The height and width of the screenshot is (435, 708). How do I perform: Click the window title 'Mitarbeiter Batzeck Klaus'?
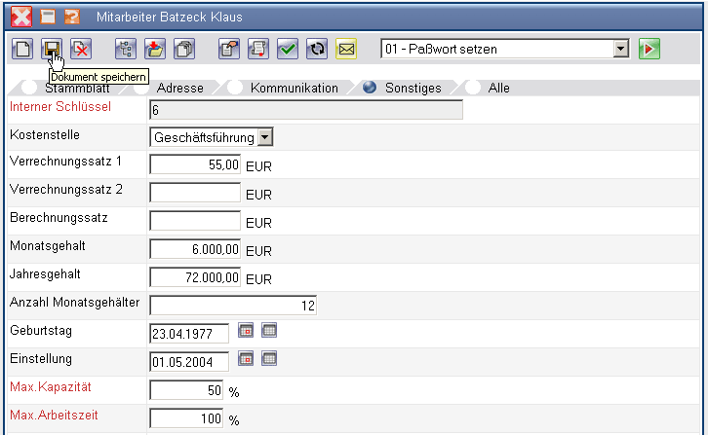170,18
